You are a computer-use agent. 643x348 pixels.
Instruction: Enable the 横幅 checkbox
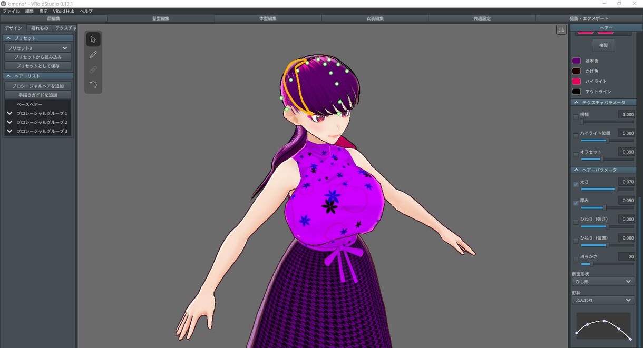pos(576,117)
